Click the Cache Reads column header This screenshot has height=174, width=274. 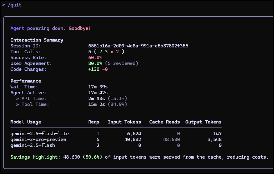click(x=164, y=122)
